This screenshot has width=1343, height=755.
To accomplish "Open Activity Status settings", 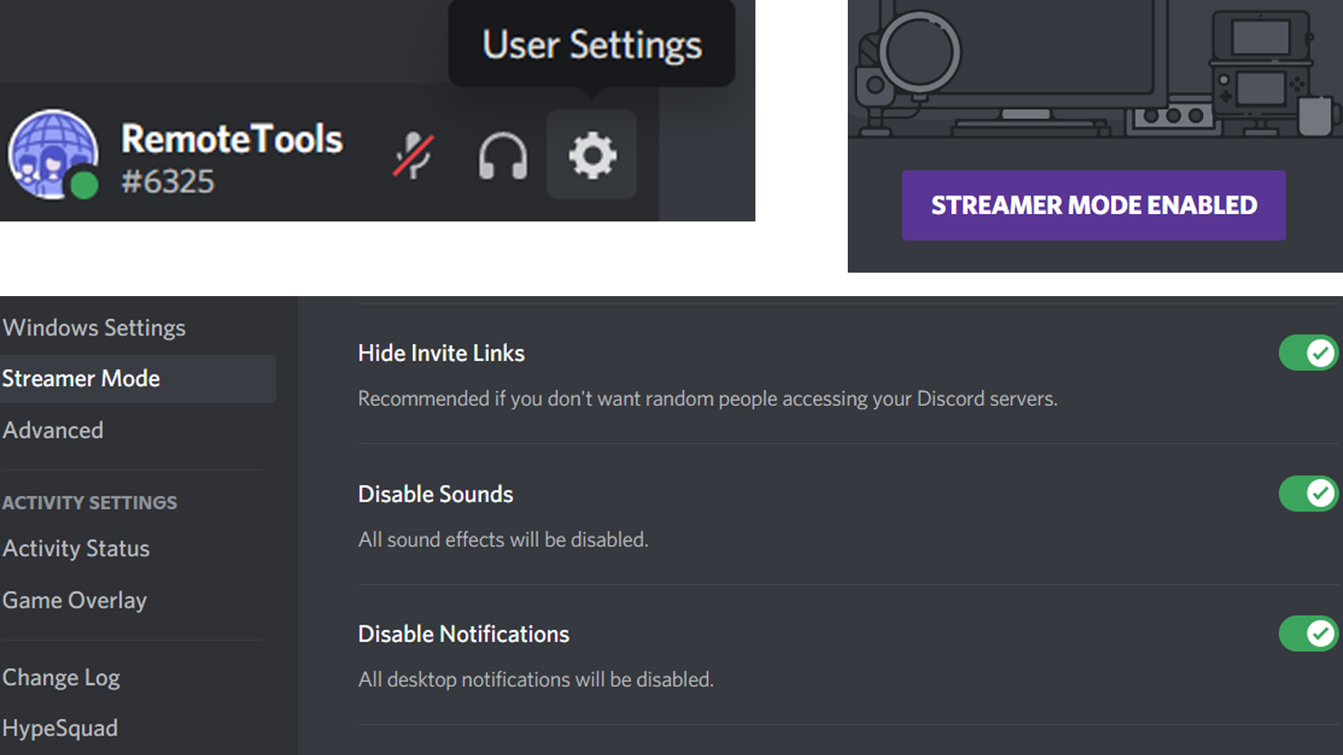I will pos(76,549).
